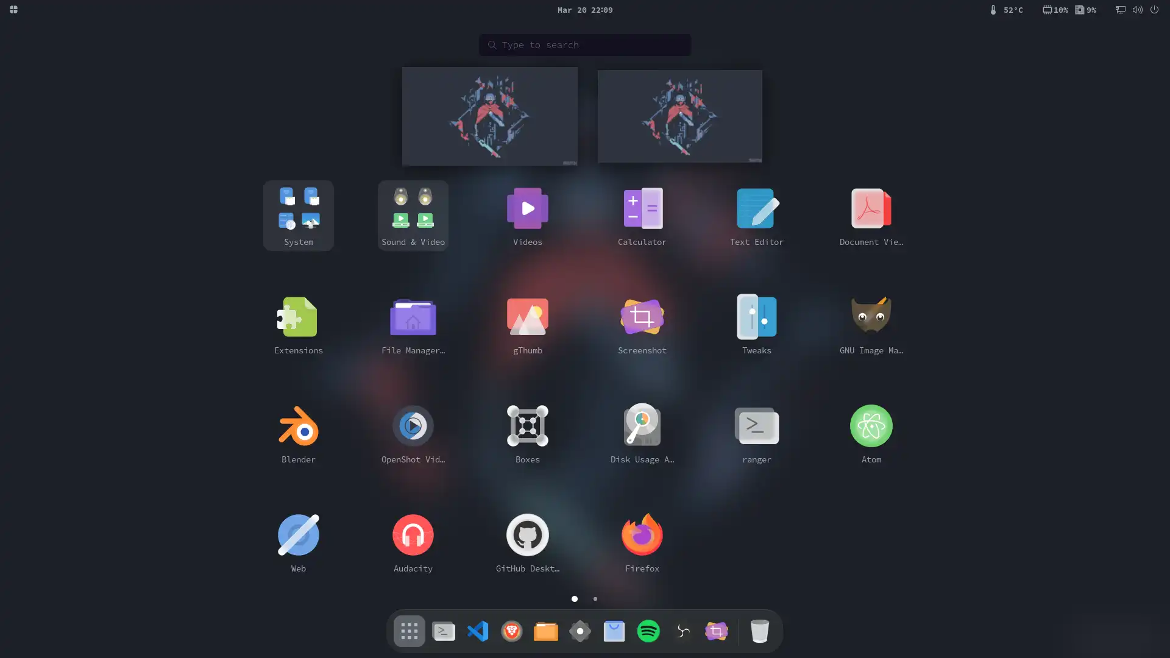Open Spotify music player in dock
Screen dimensions: 1170x658
(x=648, y=631)
